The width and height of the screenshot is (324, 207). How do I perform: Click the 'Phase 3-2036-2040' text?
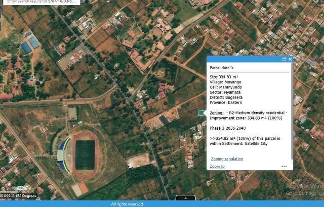click(x=228, y=128)
